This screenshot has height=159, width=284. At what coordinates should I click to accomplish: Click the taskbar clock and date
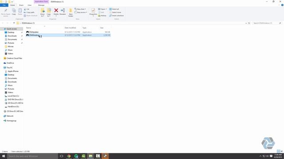[x=278, y=156]
